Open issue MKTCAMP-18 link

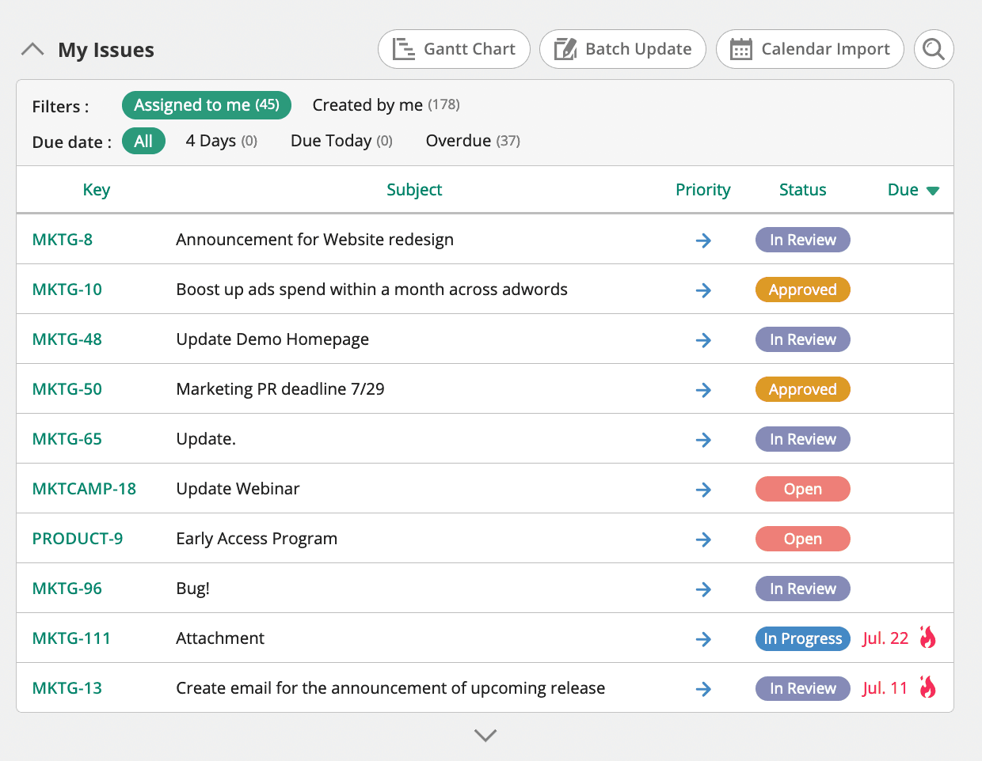pyautogui.click(x=84, y=489)
